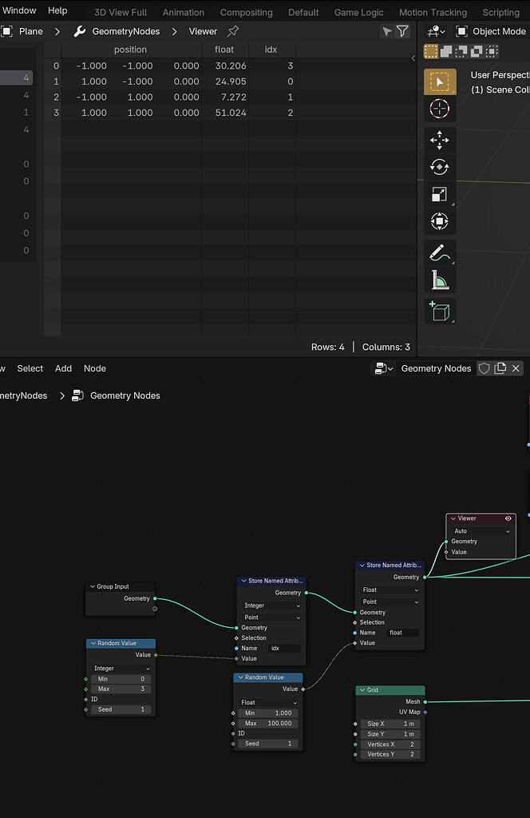The width and height of the screenshot is (530, 818).
Task: Click the Seed field of Integer Random Value
Action: pos(121,709)
